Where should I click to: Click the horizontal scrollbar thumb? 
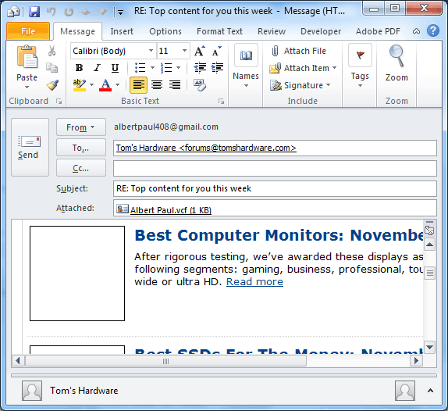(x=165, y=361)
